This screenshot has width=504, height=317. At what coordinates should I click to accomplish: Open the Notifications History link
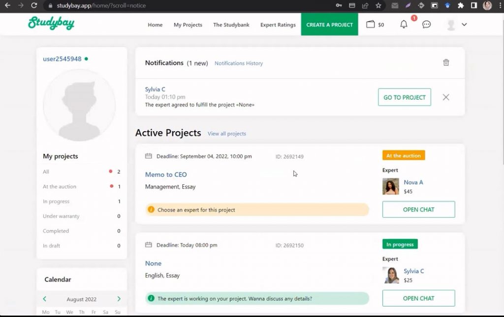point(239,63)
